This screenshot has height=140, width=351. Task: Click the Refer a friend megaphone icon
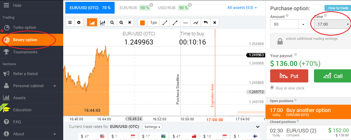[x=6, y=74]
